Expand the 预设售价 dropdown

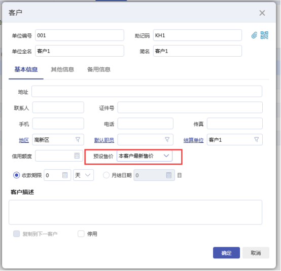click(145, 156)
